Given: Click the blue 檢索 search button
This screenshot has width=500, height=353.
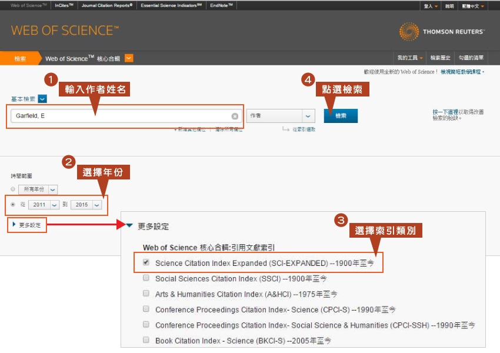Looking at the screenshot, I should (341, 116).
